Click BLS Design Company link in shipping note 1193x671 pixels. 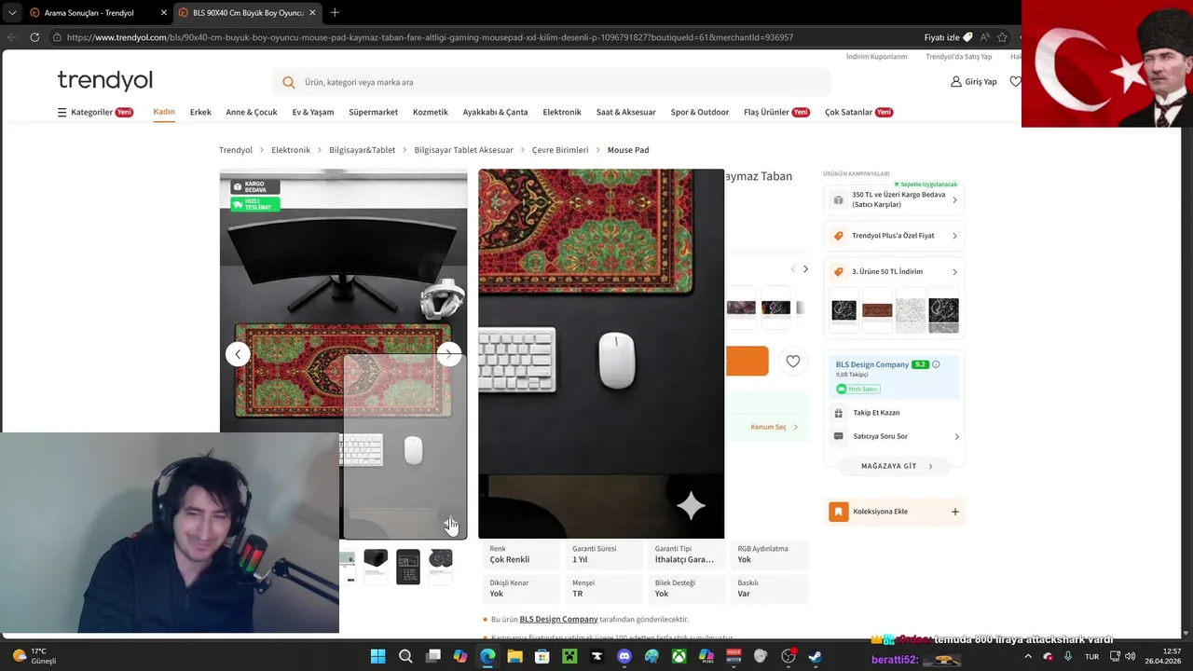[x=558, y=619]
